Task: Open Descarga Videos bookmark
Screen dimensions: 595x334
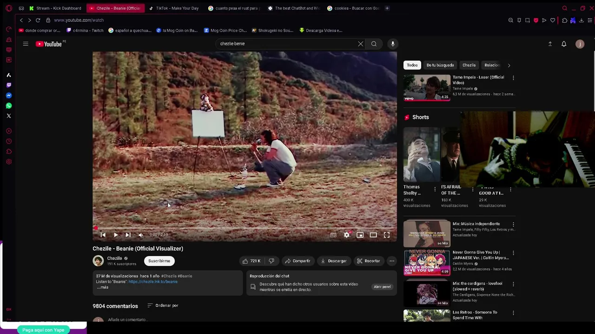Action: [x=321, y=30]
